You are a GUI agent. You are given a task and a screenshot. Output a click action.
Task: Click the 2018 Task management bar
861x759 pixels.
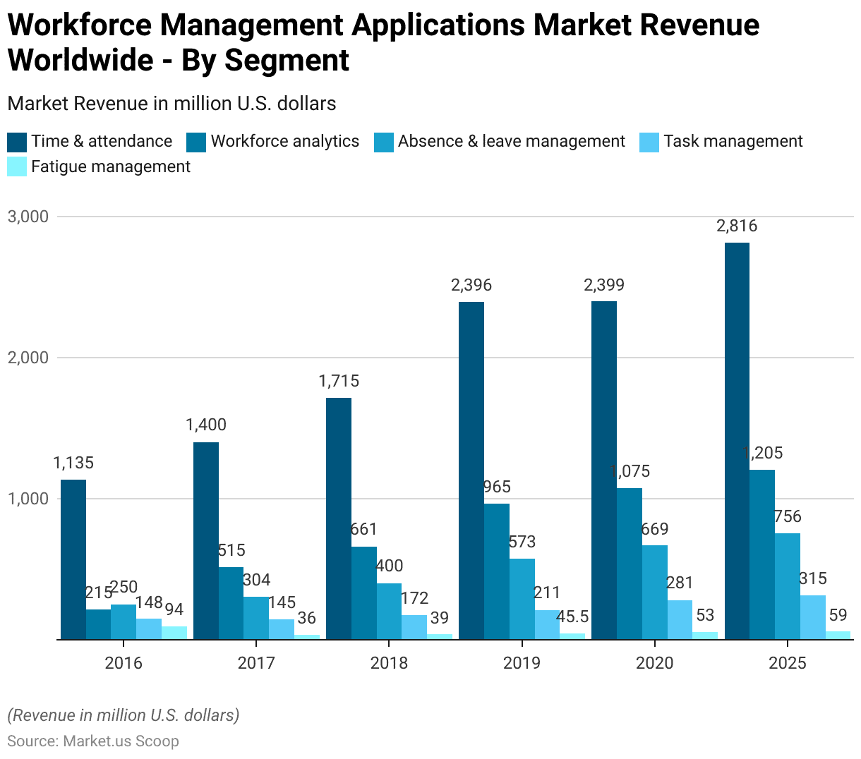414,627
